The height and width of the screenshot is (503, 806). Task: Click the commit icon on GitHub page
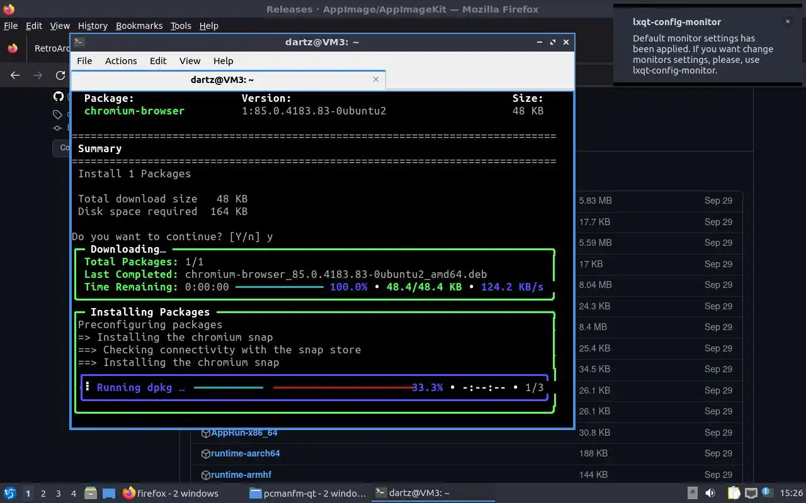pos(57,128)
